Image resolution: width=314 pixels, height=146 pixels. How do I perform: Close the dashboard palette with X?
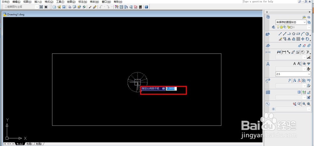(x=309, y=12)
